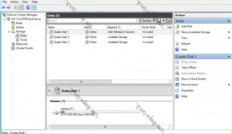
Task: Click the Take Offline icon
Action: [x=177, y=68]
